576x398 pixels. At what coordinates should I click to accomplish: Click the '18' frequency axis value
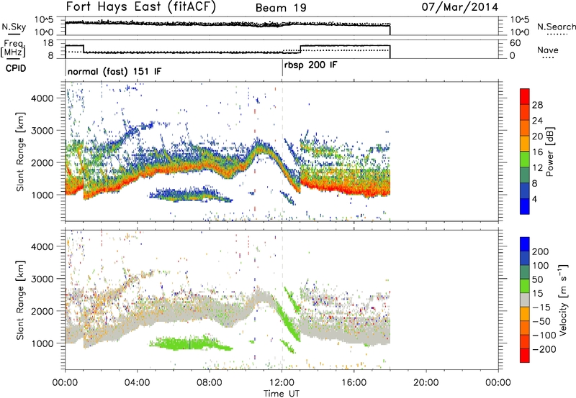click(48, 43)
